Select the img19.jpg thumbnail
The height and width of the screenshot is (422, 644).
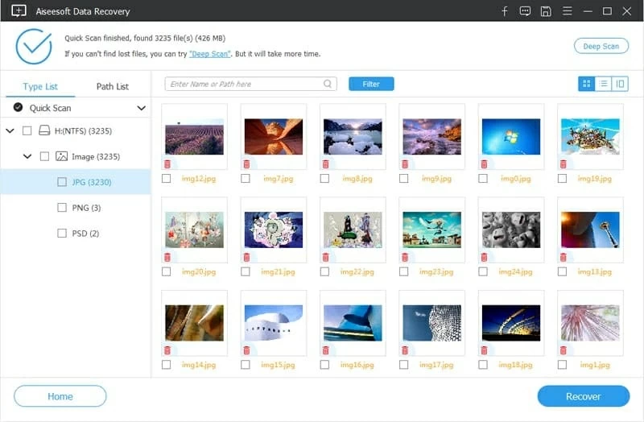[x=590, y=136]
